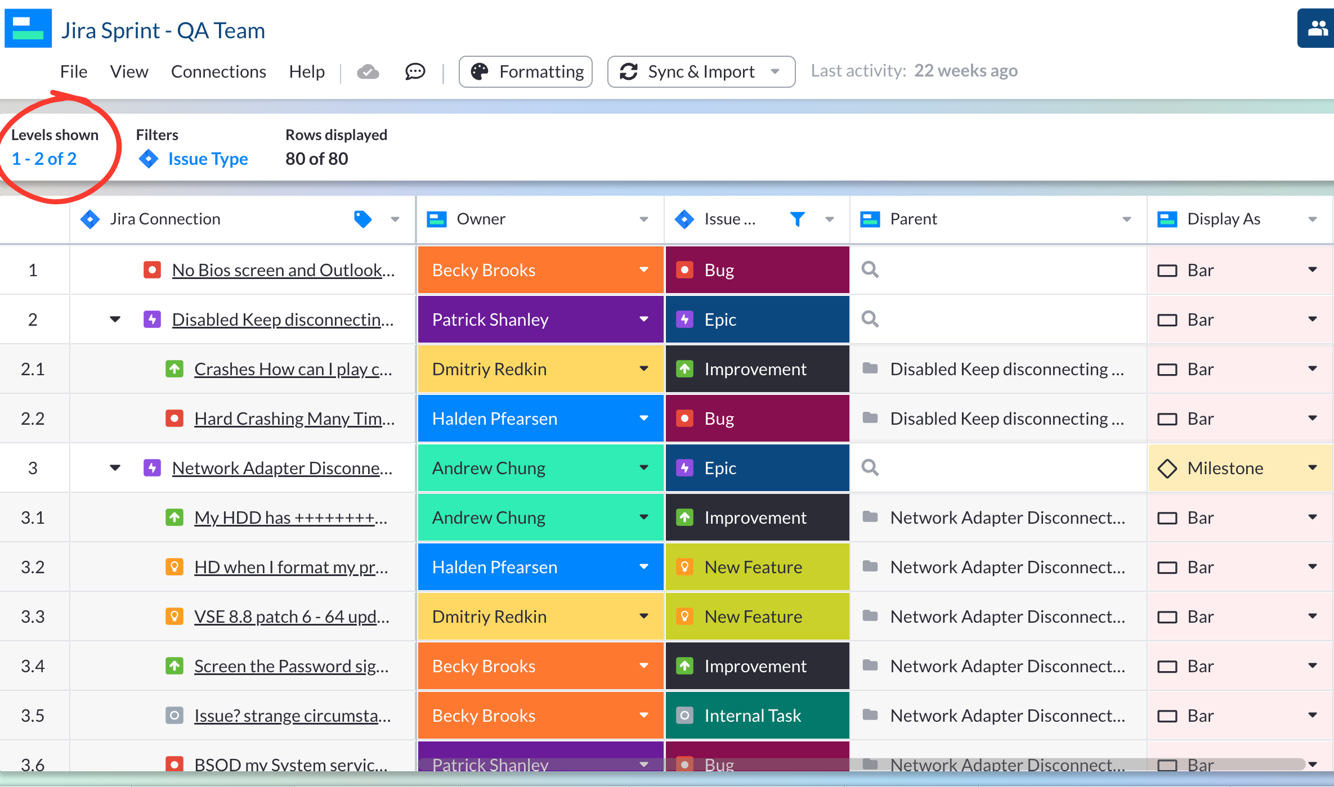Open the Connections menu

click(x=218, y=71)
